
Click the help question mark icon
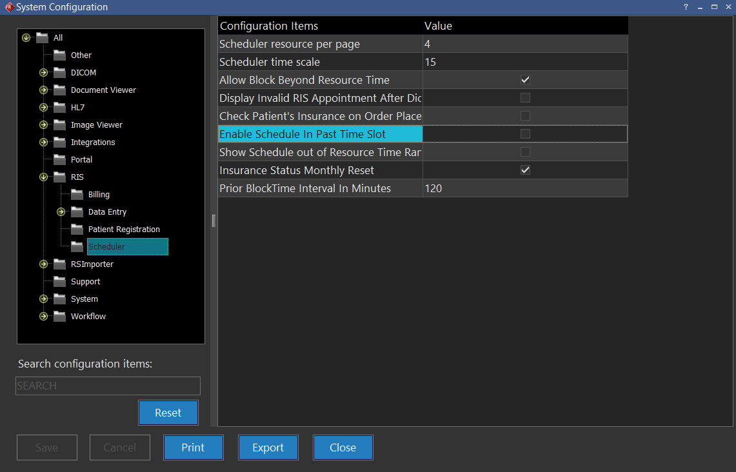[686, 7]
